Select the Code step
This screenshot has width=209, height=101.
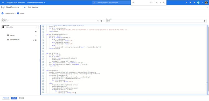click(20, 13)
